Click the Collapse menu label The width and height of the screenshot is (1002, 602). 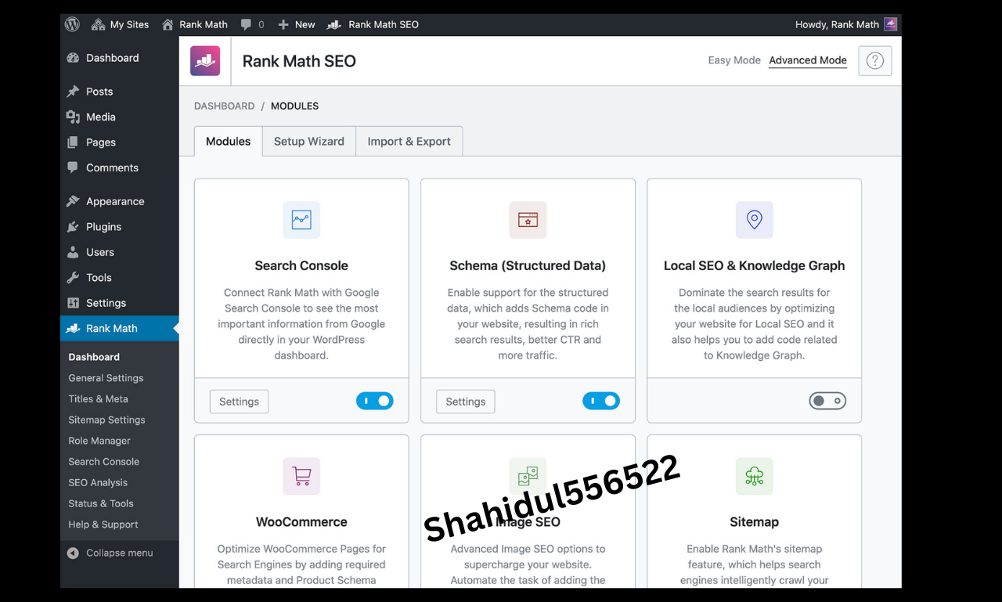(x=120, y=553)
